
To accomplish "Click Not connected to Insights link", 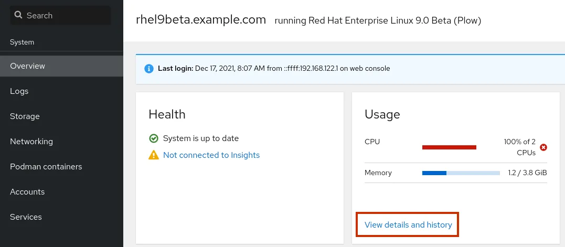I will 211,155.
